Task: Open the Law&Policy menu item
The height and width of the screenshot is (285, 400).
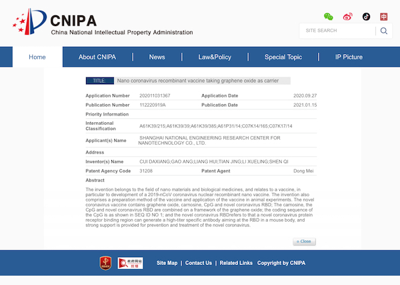Action: pyautogui.click(x=215, y=57)
